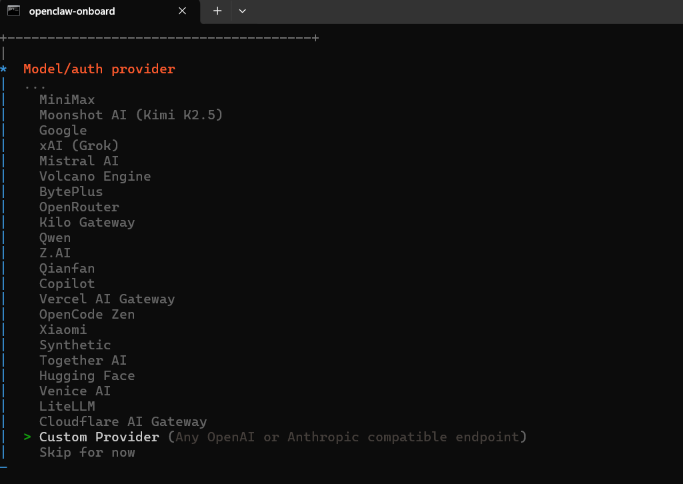Select the OpenRouter option
Image resolution: width=683 pixels, height=484 pixels.
[79, 207]
